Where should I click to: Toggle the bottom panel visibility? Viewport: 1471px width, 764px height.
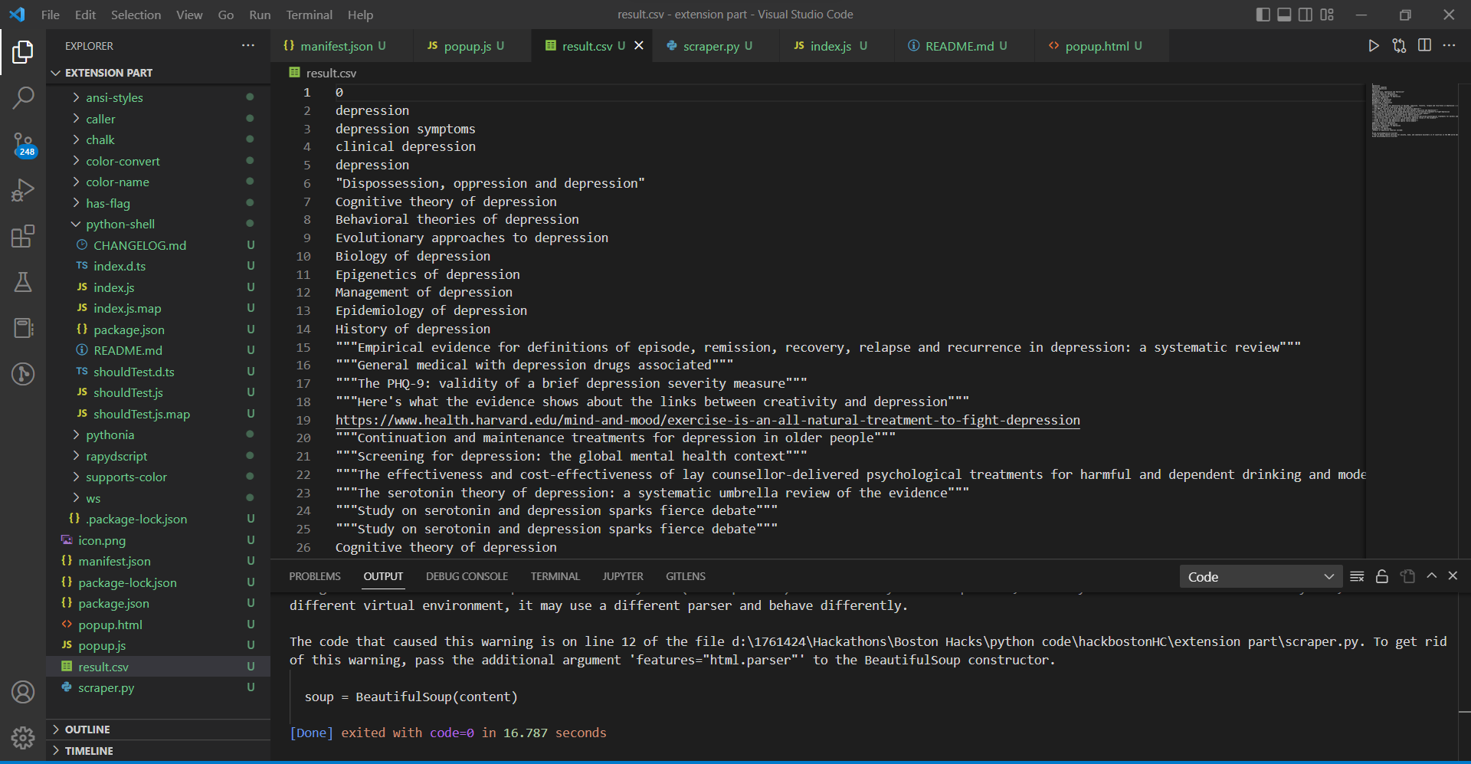1284,15
